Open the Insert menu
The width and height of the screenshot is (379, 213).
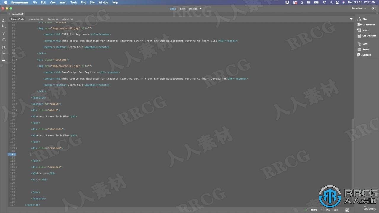coord(63,2)
